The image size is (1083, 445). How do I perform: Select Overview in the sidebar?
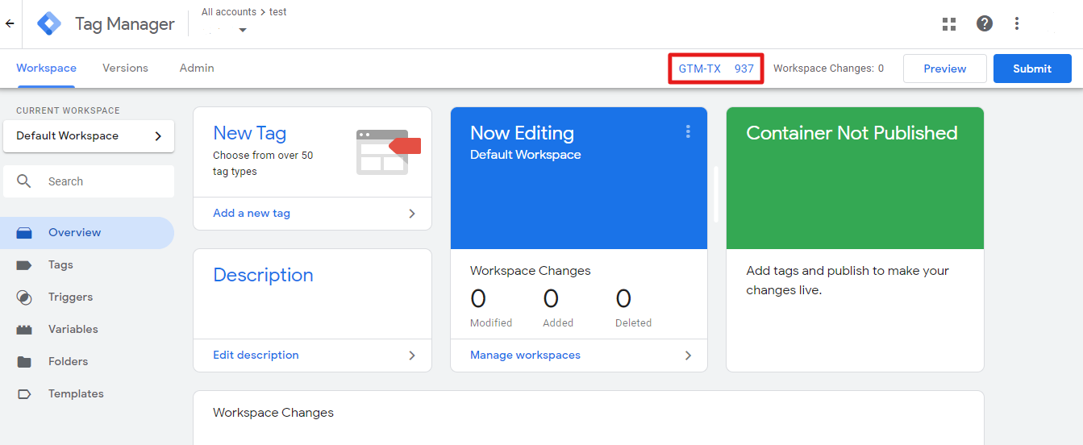click(x=87, y=233)
